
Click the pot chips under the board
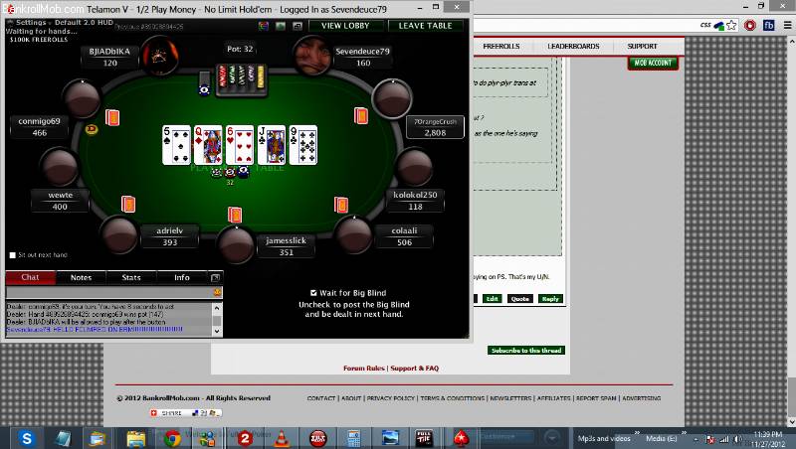(x=230, y=173)
